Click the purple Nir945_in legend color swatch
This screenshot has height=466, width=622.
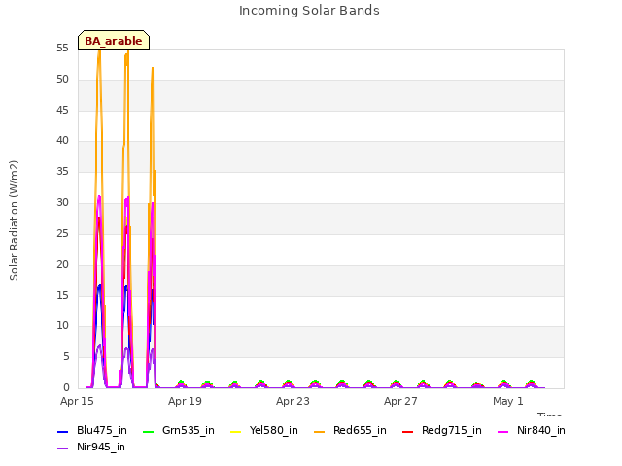(x=62, y=449)
